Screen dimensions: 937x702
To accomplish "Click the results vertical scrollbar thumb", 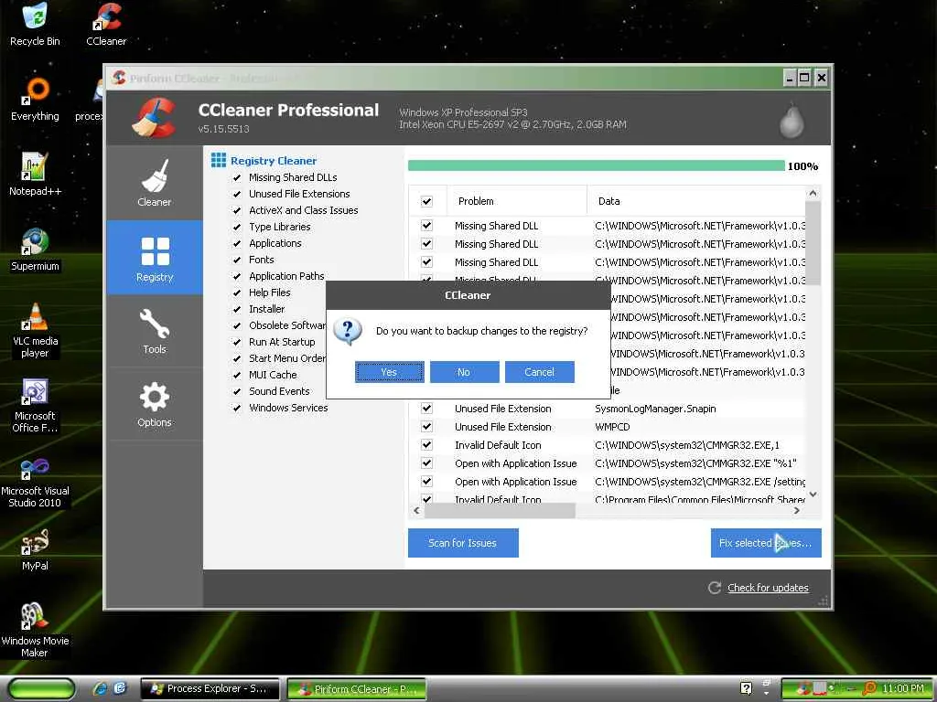I will pos(813,243).
